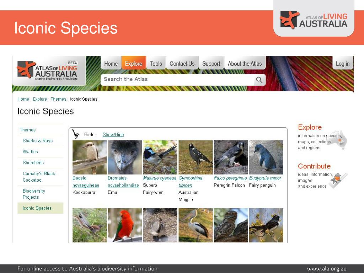
Task: Open the Gymnorhina tibicen link
Action: tap(191, 182)
